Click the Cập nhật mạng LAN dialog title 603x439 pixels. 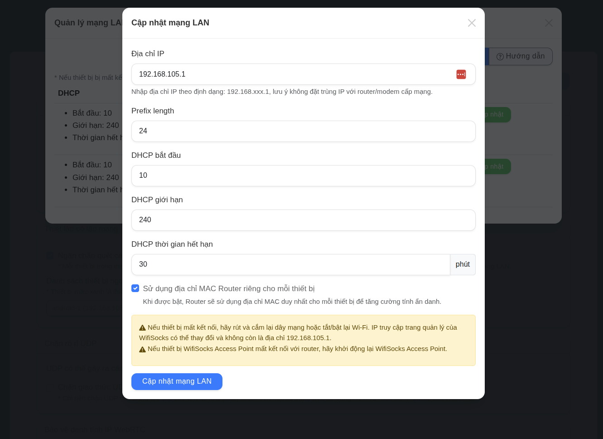170,23
